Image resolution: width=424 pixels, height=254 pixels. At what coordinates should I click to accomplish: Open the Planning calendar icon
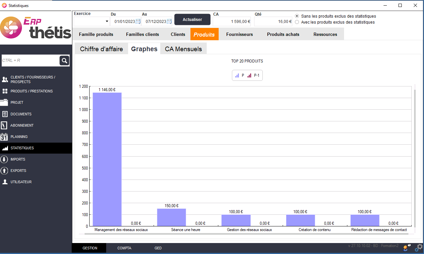(4, 137)
